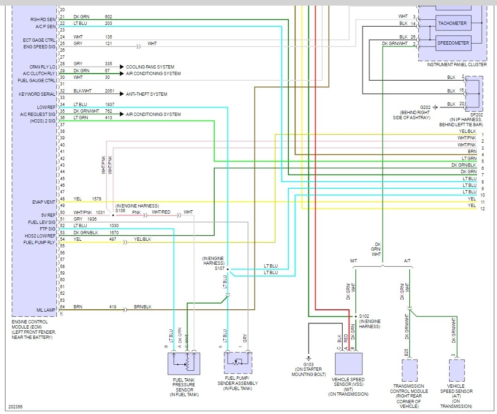This screenshot has height=414, width=497.
Task: Click the Transmission Control Module dashed box
Action: coord(409,370)
